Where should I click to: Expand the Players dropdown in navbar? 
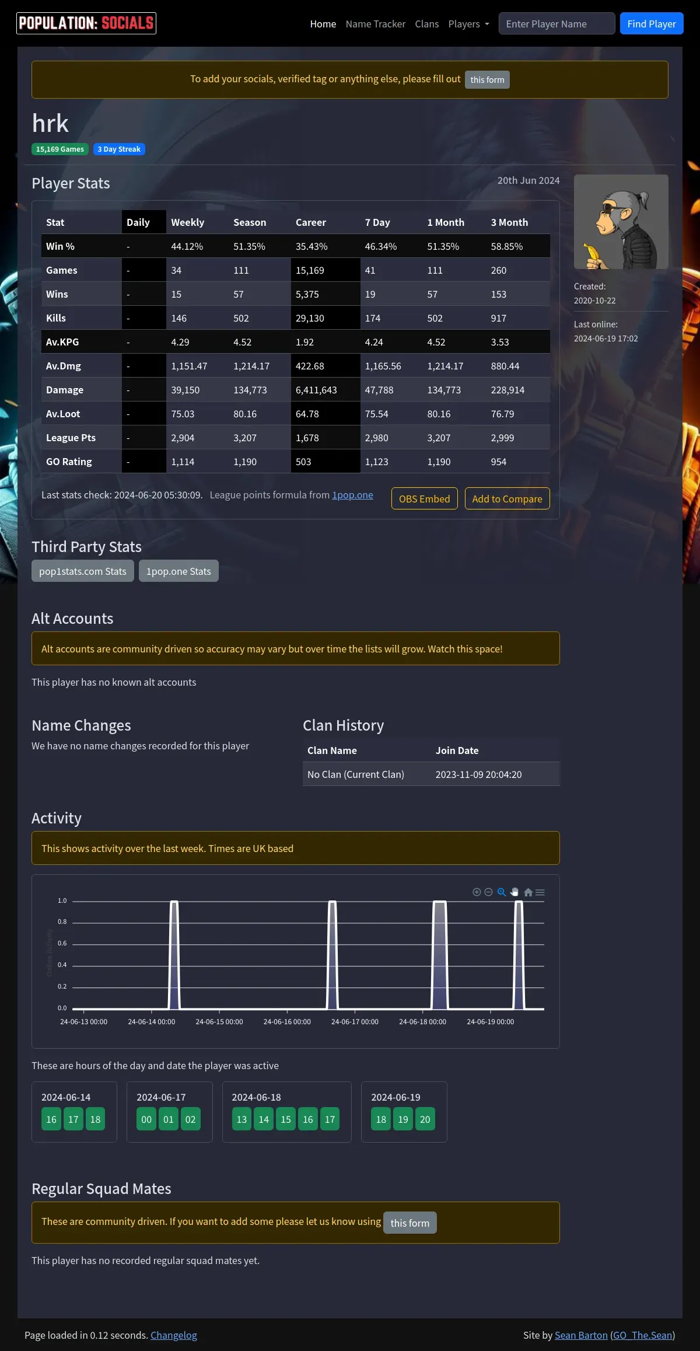click(x=468, y=24)
